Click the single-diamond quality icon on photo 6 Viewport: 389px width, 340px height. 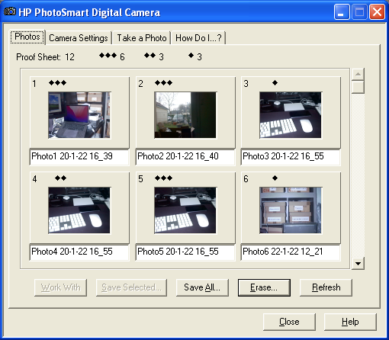275,178
